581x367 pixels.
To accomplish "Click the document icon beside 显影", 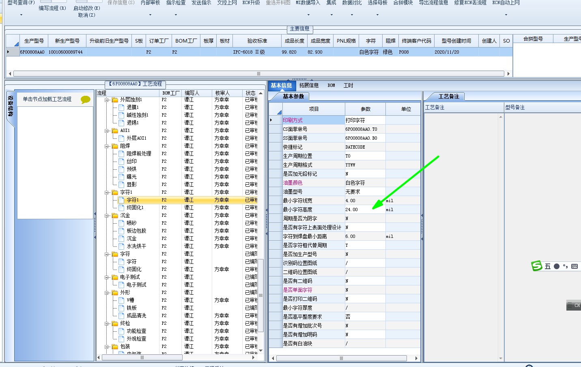I will pos(121,185).
